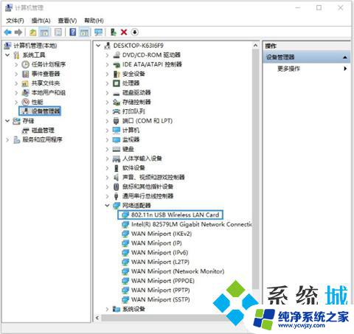The image size is (354, 334).
Task: Select WAN Miniport (PPTP)
Action: 161,290
